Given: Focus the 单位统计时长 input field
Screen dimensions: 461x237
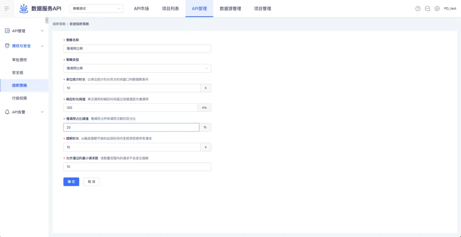Looking at the screenshot, I should click(x=132, y=88).
